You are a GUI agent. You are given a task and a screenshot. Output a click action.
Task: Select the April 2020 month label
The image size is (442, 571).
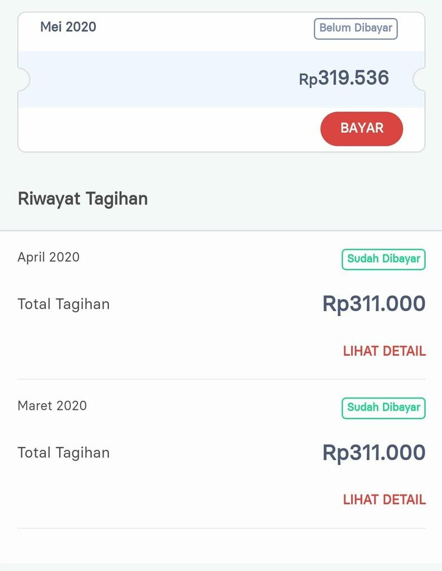[48, 257]
